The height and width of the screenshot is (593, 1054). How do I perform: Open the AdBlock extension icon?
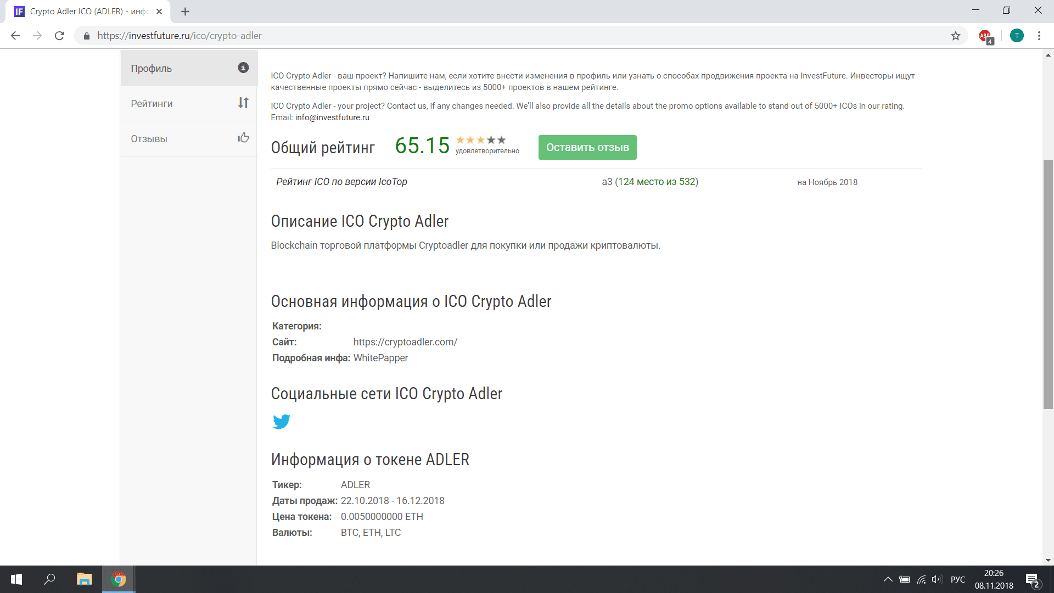(x=986, y=36)
